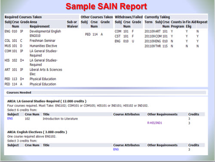Click "LA General Studies-Required" in the HIS 102 row
The width and height of the screenshot is (215, 162).
tap(43, 62)
